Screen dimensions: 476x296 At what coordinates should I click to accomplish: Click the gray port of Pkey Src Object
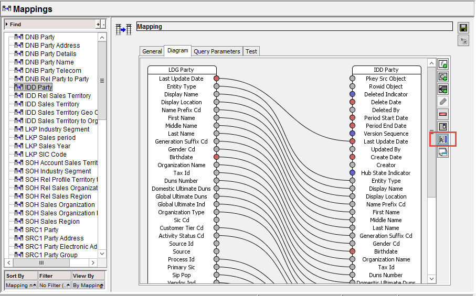[x=352, y=79]
